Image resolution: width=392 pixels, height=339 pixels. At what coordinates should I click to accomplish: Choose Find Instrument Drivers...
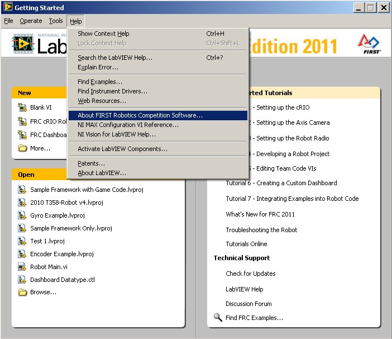click(158, 91)
